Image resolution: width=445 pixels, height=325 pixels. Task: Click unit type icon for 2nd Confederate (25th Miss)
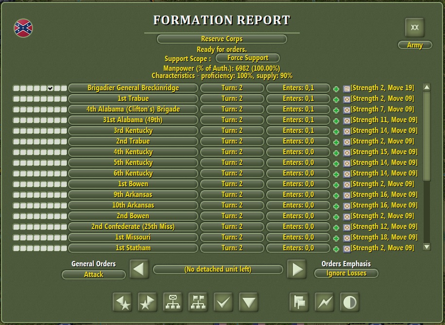point(347,228)
